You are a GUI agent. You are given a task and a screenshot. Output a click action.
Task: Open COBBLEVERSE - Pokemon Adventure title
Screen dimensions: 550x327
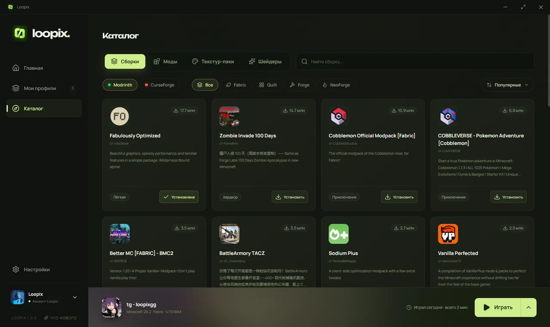[481, 139]
